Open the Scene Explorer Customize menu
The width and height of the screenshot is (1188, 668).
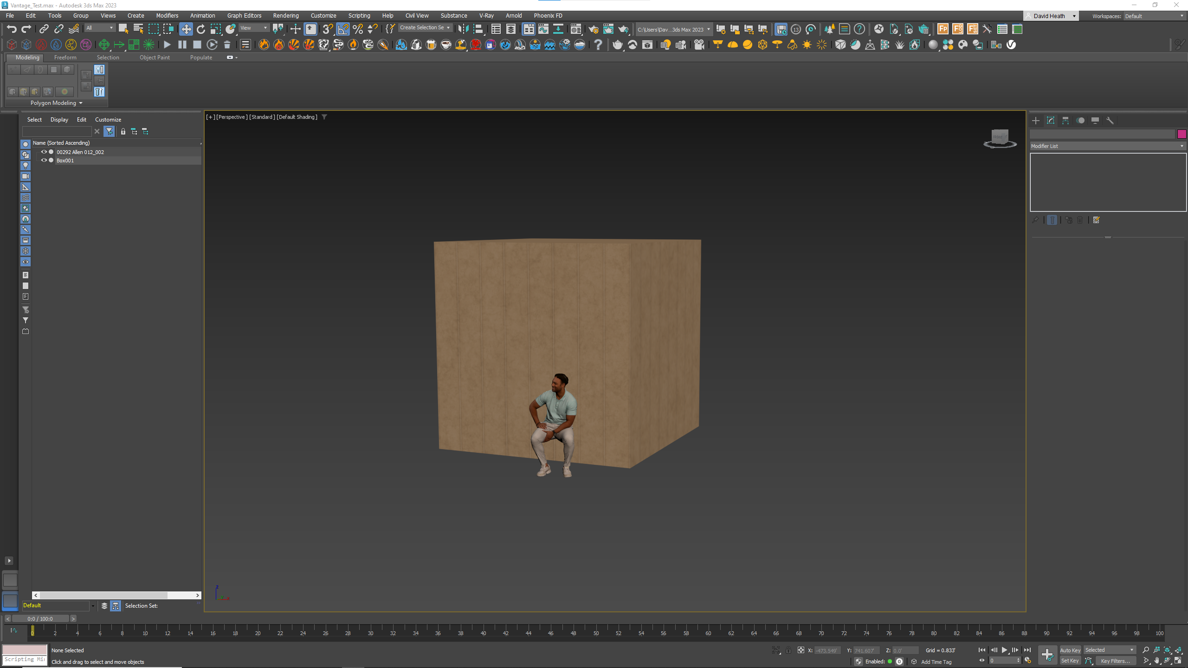click(x=108, y=120)
